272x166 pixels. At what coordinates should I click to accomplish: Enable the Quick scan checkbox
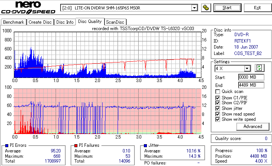point(218,91)
